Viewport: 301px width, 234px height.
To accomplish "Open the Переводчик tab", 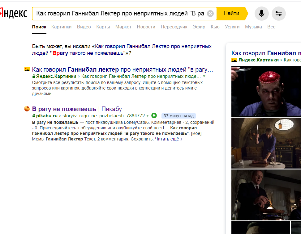I will pyautogui.click(x=174, y=27).
